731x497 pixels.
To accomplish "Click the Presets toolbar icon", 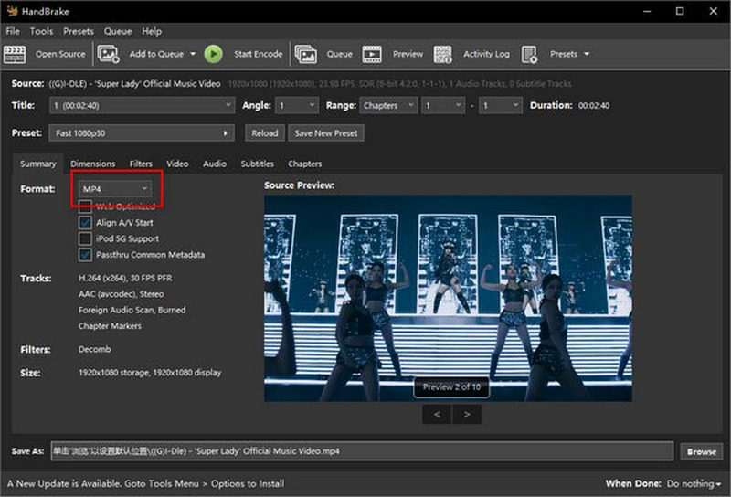I will pyautogui.click(x=529, y=54).
